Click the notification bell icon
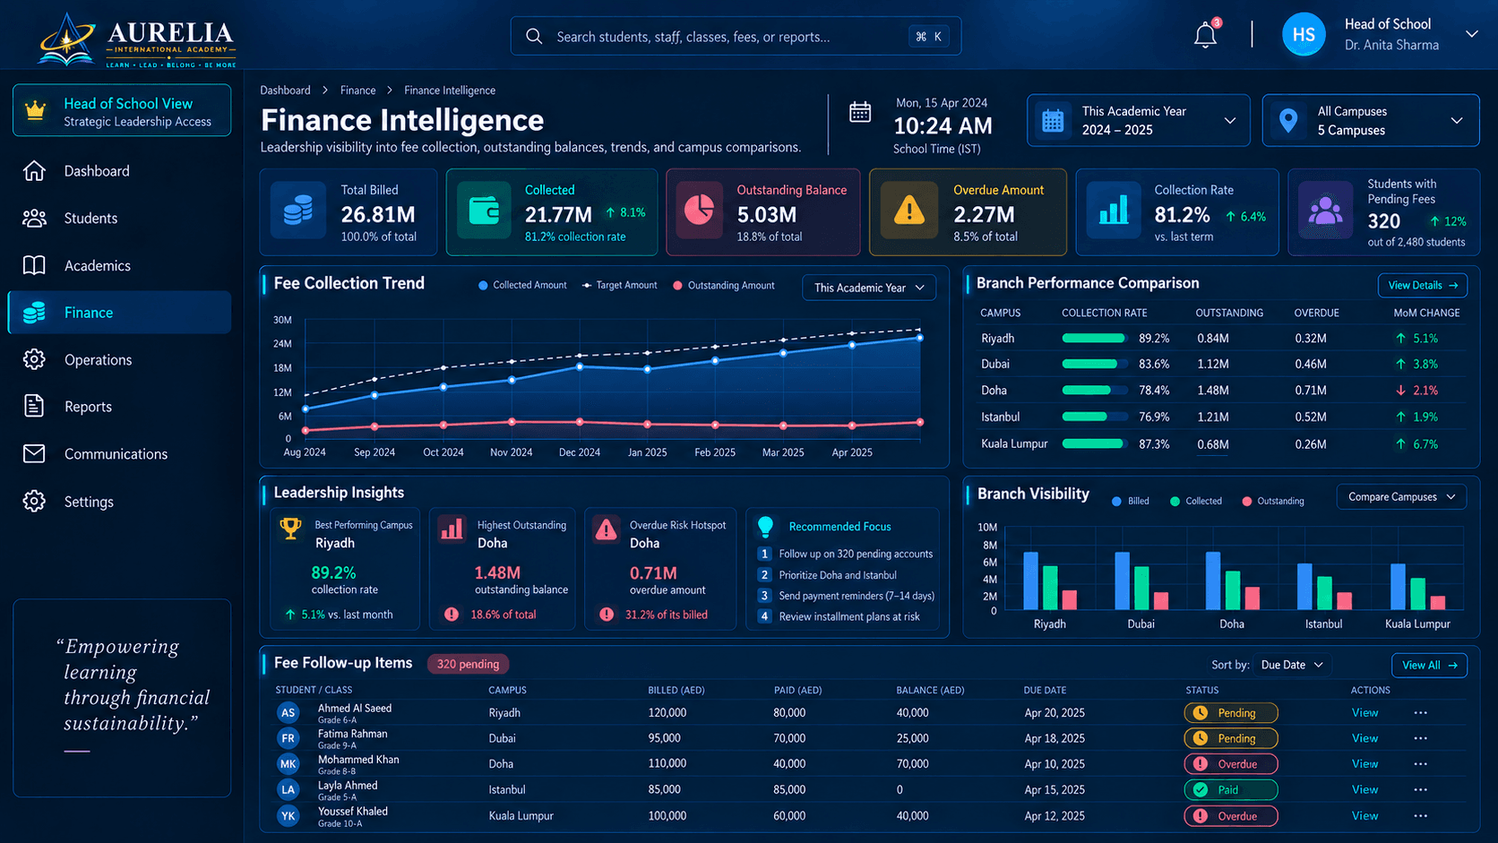 [1205, 36]
